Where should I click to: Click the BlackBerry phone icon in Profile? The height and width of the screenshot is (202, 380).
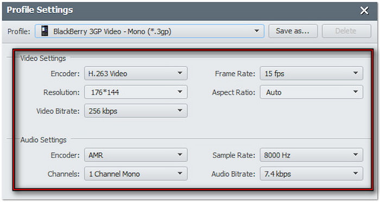(45, 31)
